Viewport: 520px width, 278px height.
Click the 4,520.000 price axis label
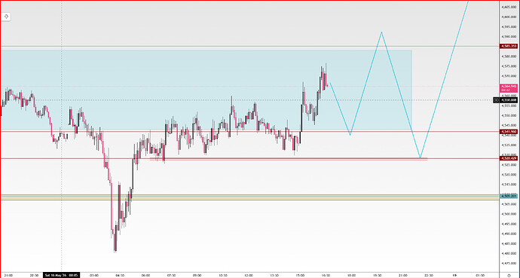pos(509,175)
